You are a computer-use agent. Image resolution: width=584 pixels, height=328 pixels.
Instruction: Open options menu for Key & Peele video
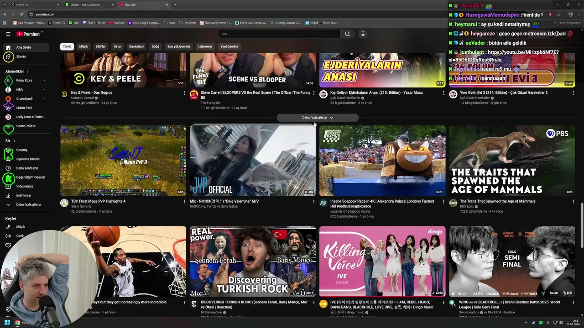(184, 93)
